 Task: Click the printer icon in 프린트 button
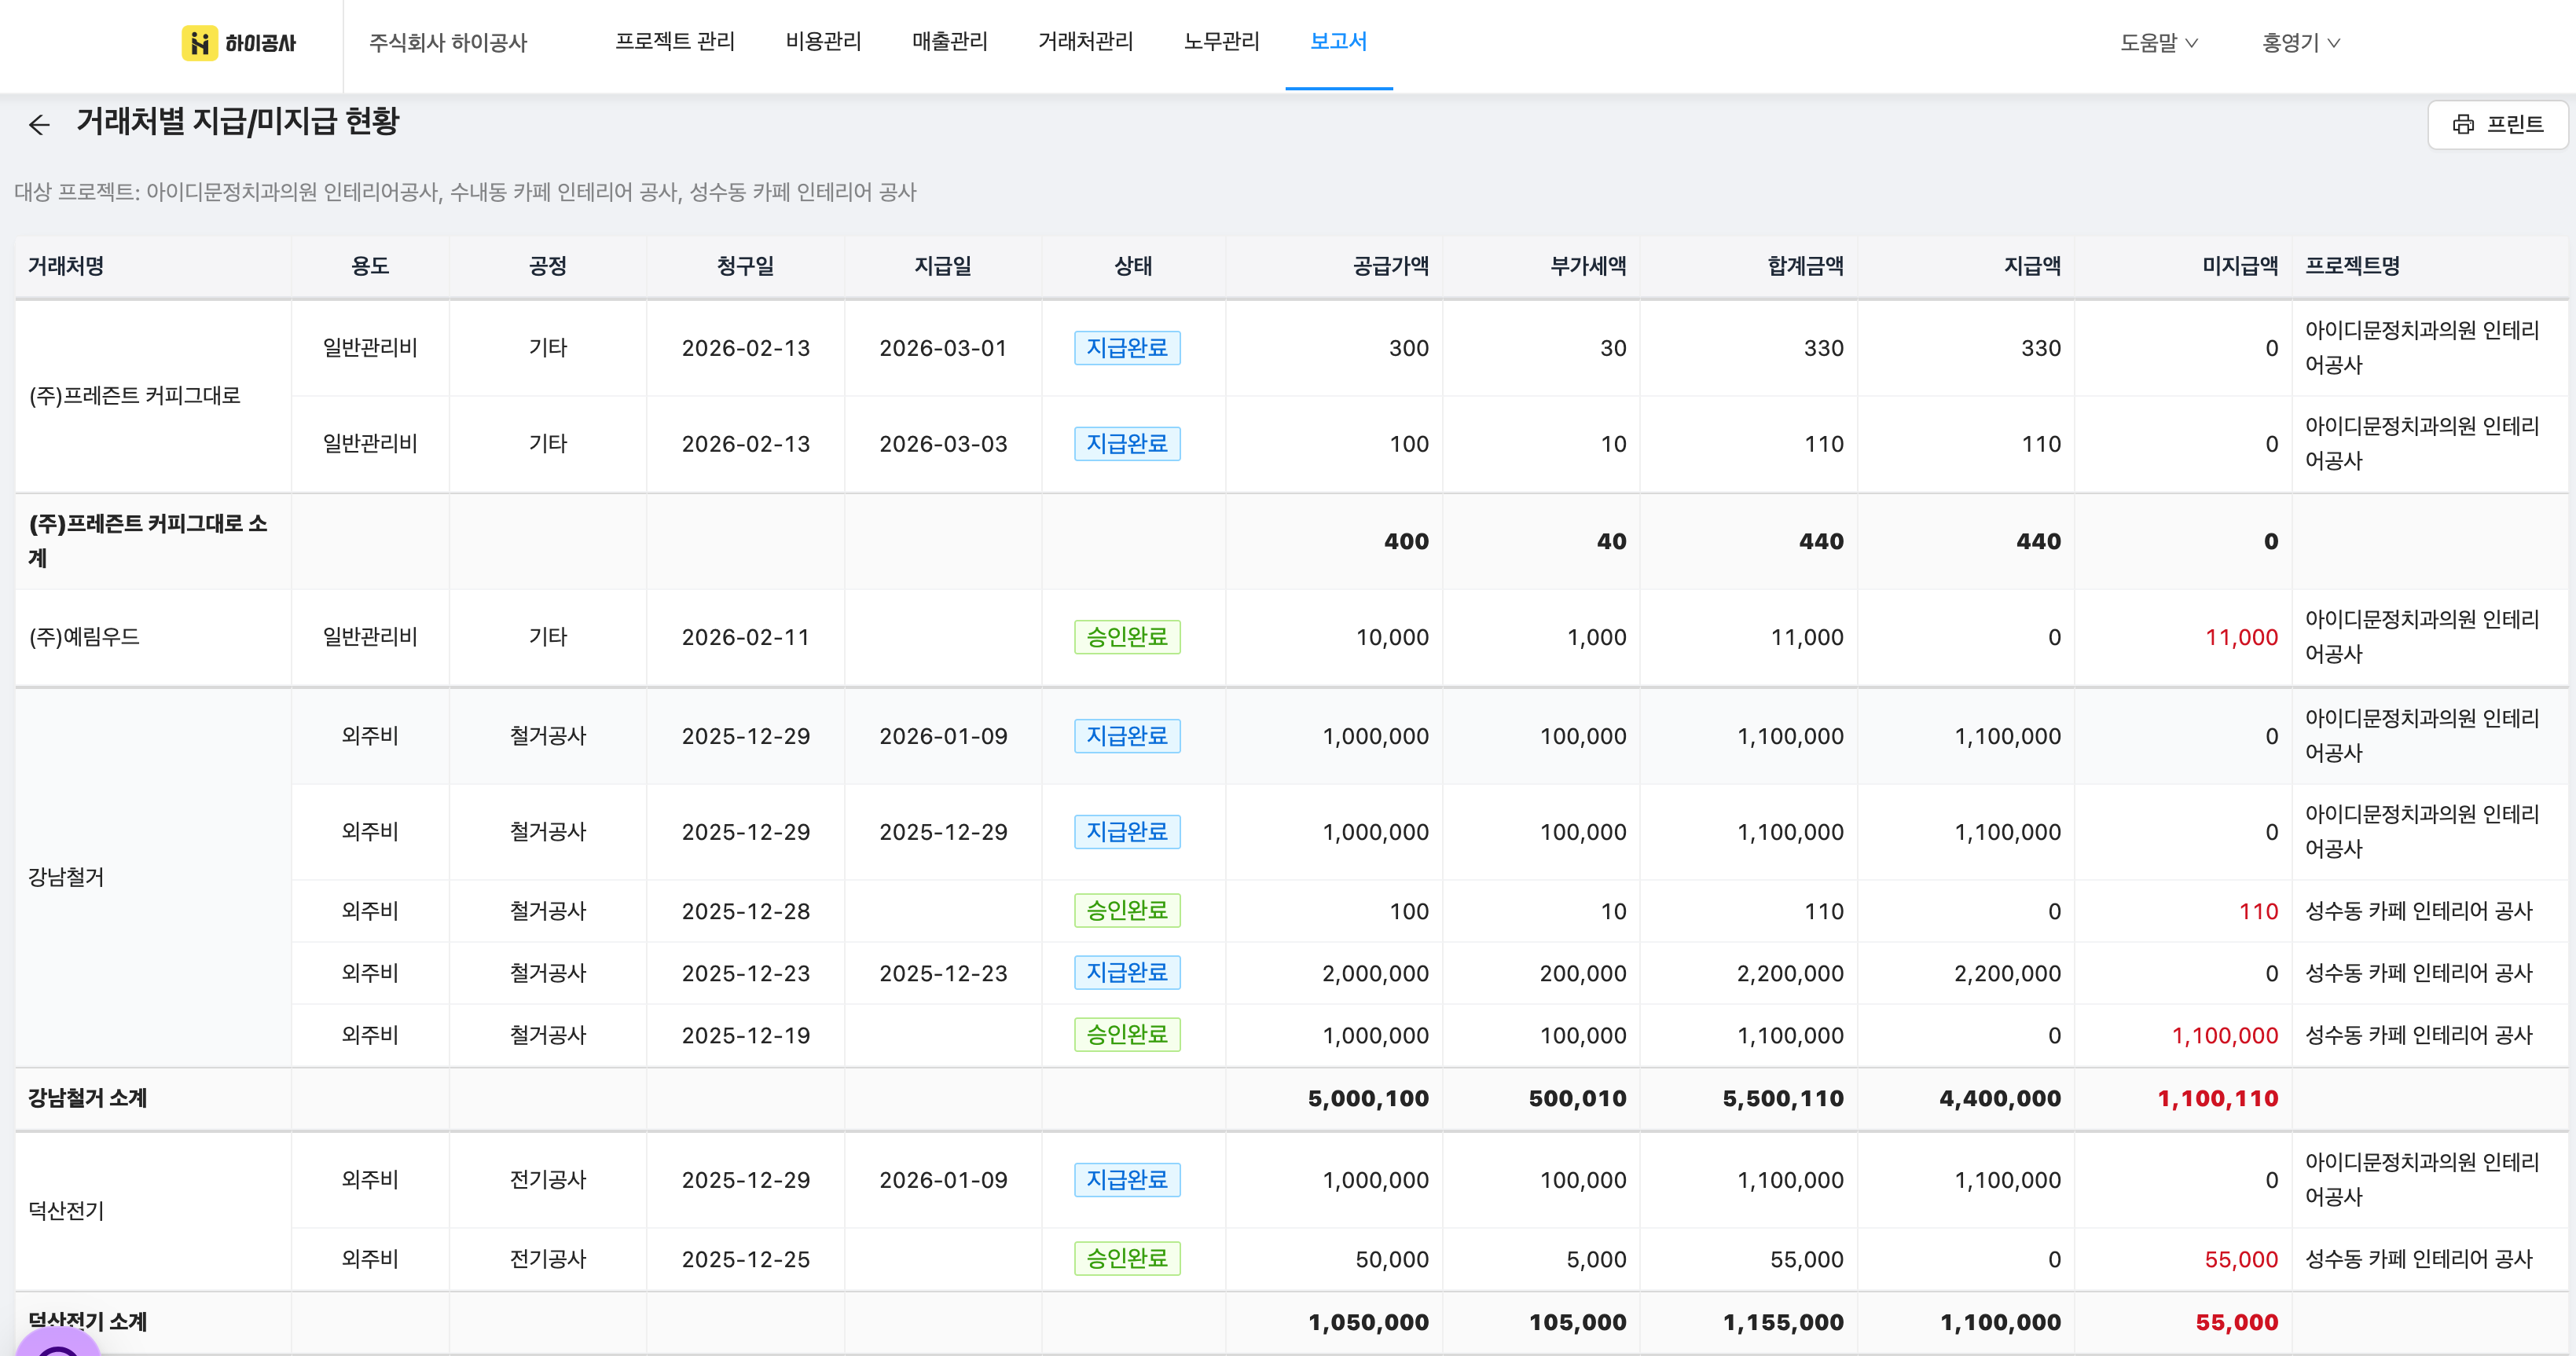click(x=2463, y=125)
